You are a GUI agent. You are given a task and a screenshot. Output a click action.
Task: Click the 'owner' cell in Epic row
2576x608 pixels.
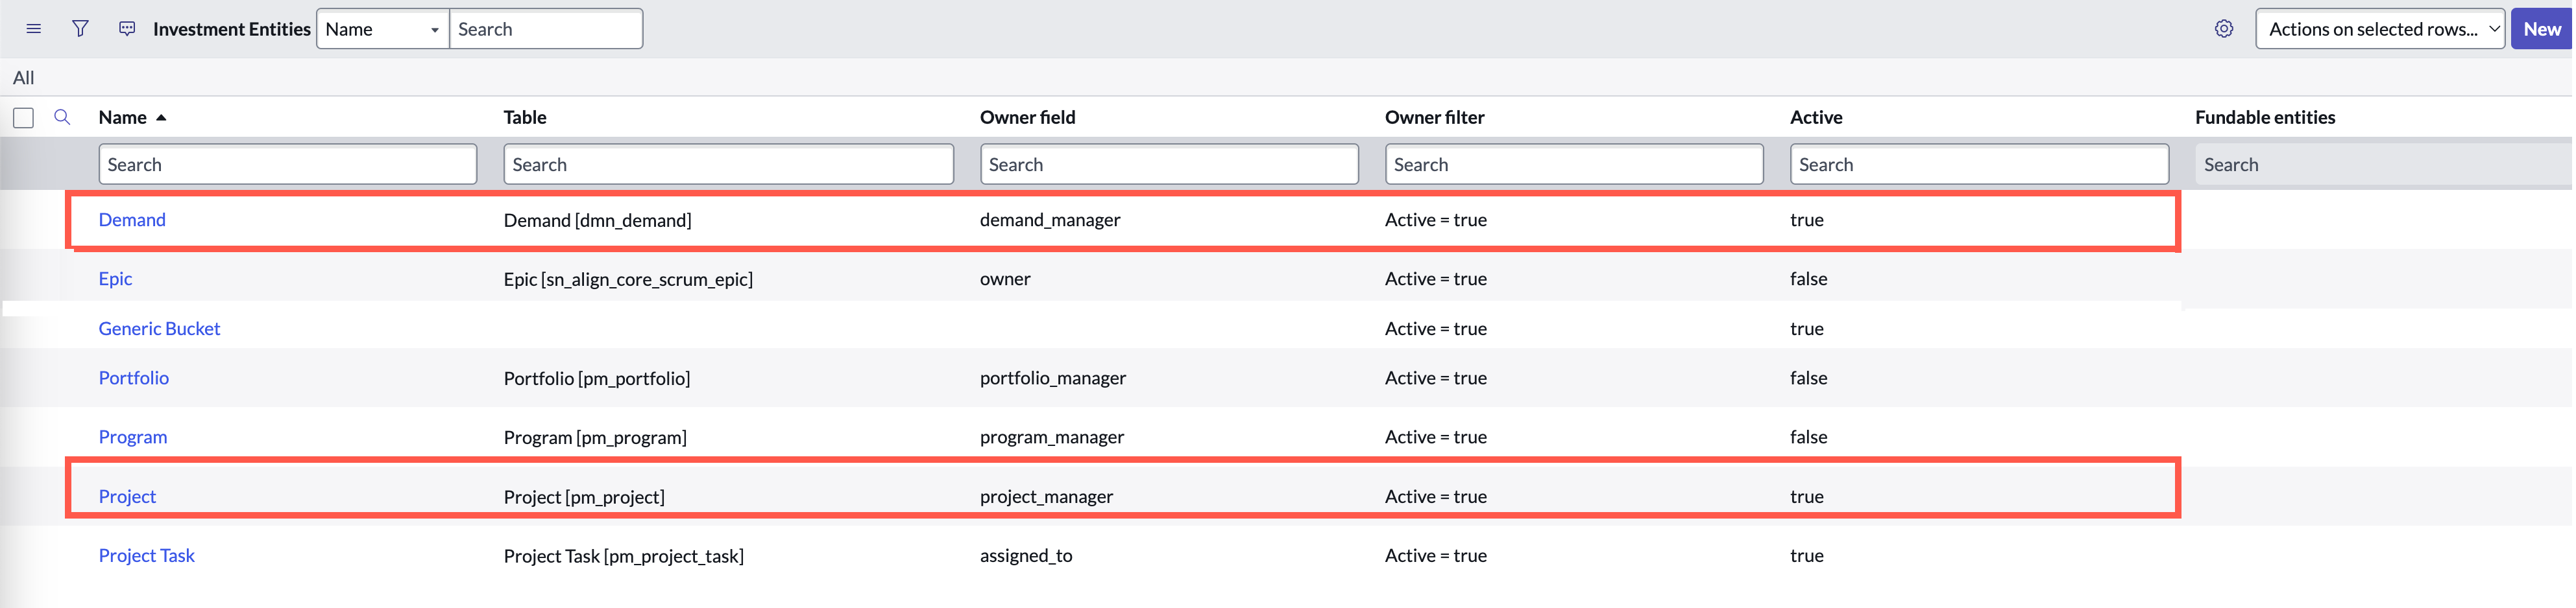click(1005, 279)
